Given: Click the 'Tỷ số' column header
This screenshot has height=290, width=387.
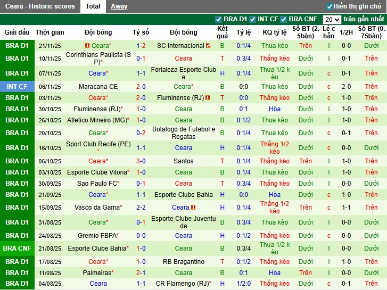Looking at the screenshot, I should 141,32.
